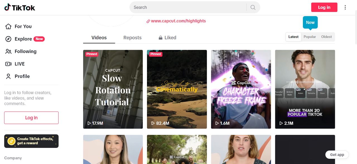Switch to the Reposts tab
This screenshot has width=357, height=164.
[132, 38]
